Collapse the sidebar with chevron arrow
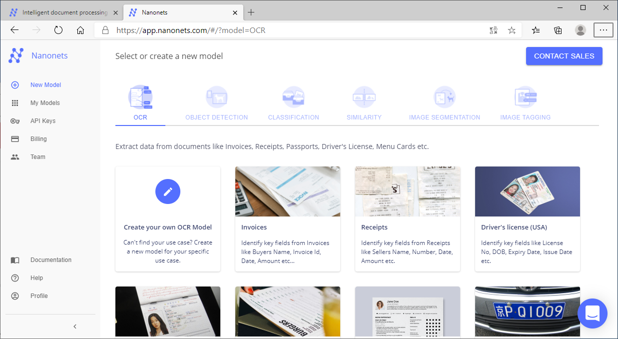This screenshot has width=618, height=339. (x=75, y=326)
